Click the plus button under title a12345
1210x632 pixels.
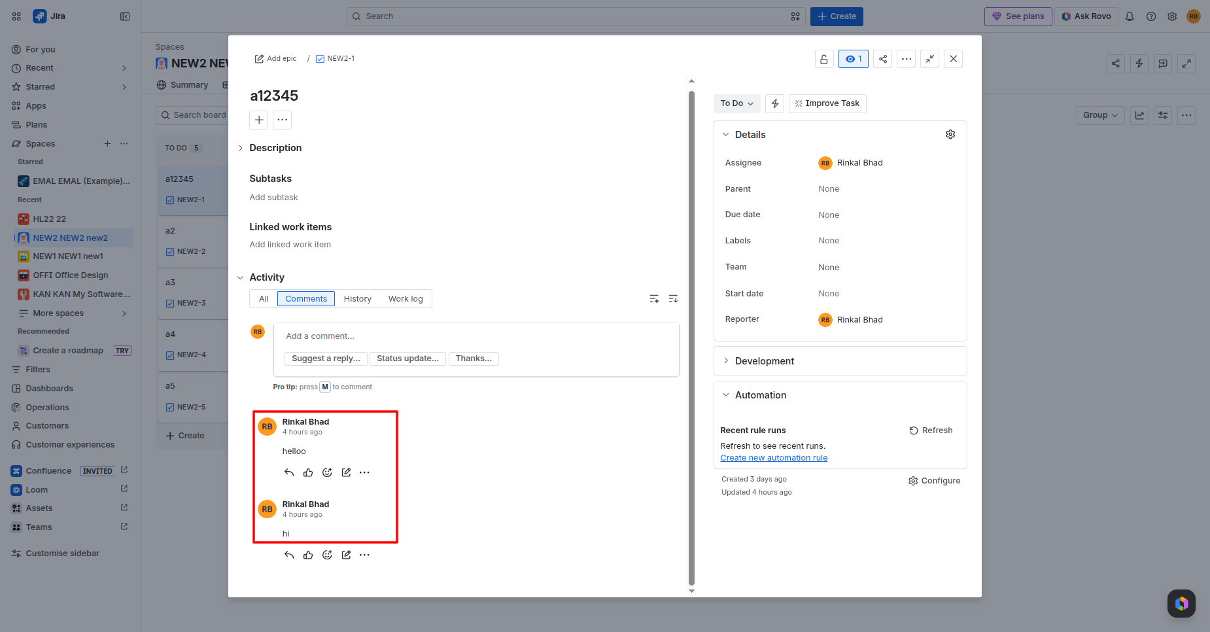[259, 120]
